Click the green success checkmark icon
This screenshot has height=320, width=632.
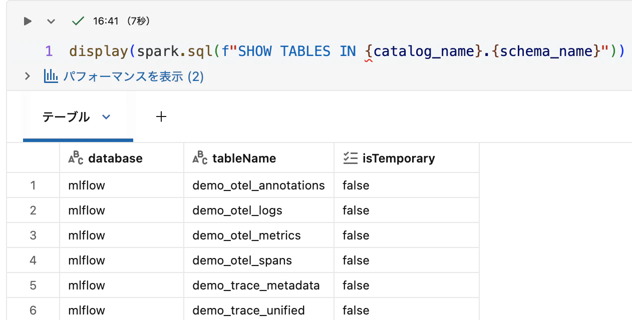78,21
